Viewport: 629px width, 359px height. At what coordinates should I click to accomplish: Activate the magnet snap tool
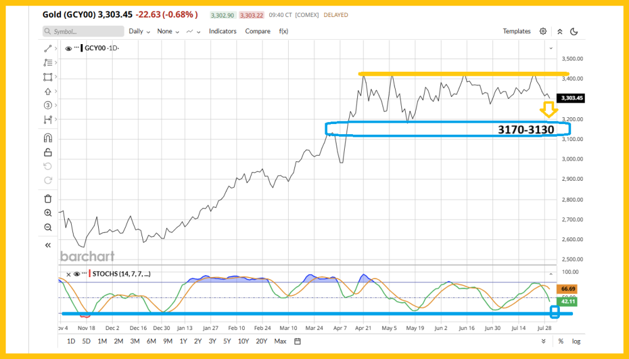pyautogui.click(x=48, y=138)
